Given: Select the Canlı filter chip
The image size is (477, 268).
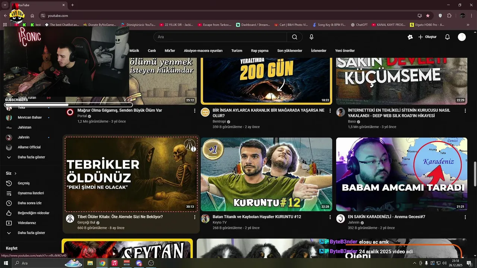Looking at the screenshot, I should click(x=152, y=51).
